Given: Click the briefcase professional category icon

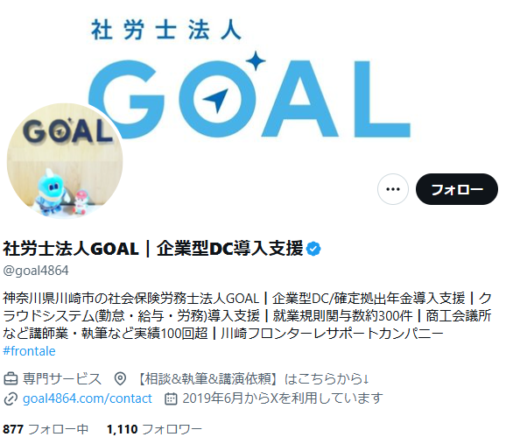Looking at the screenshot, I should (11, 378).
